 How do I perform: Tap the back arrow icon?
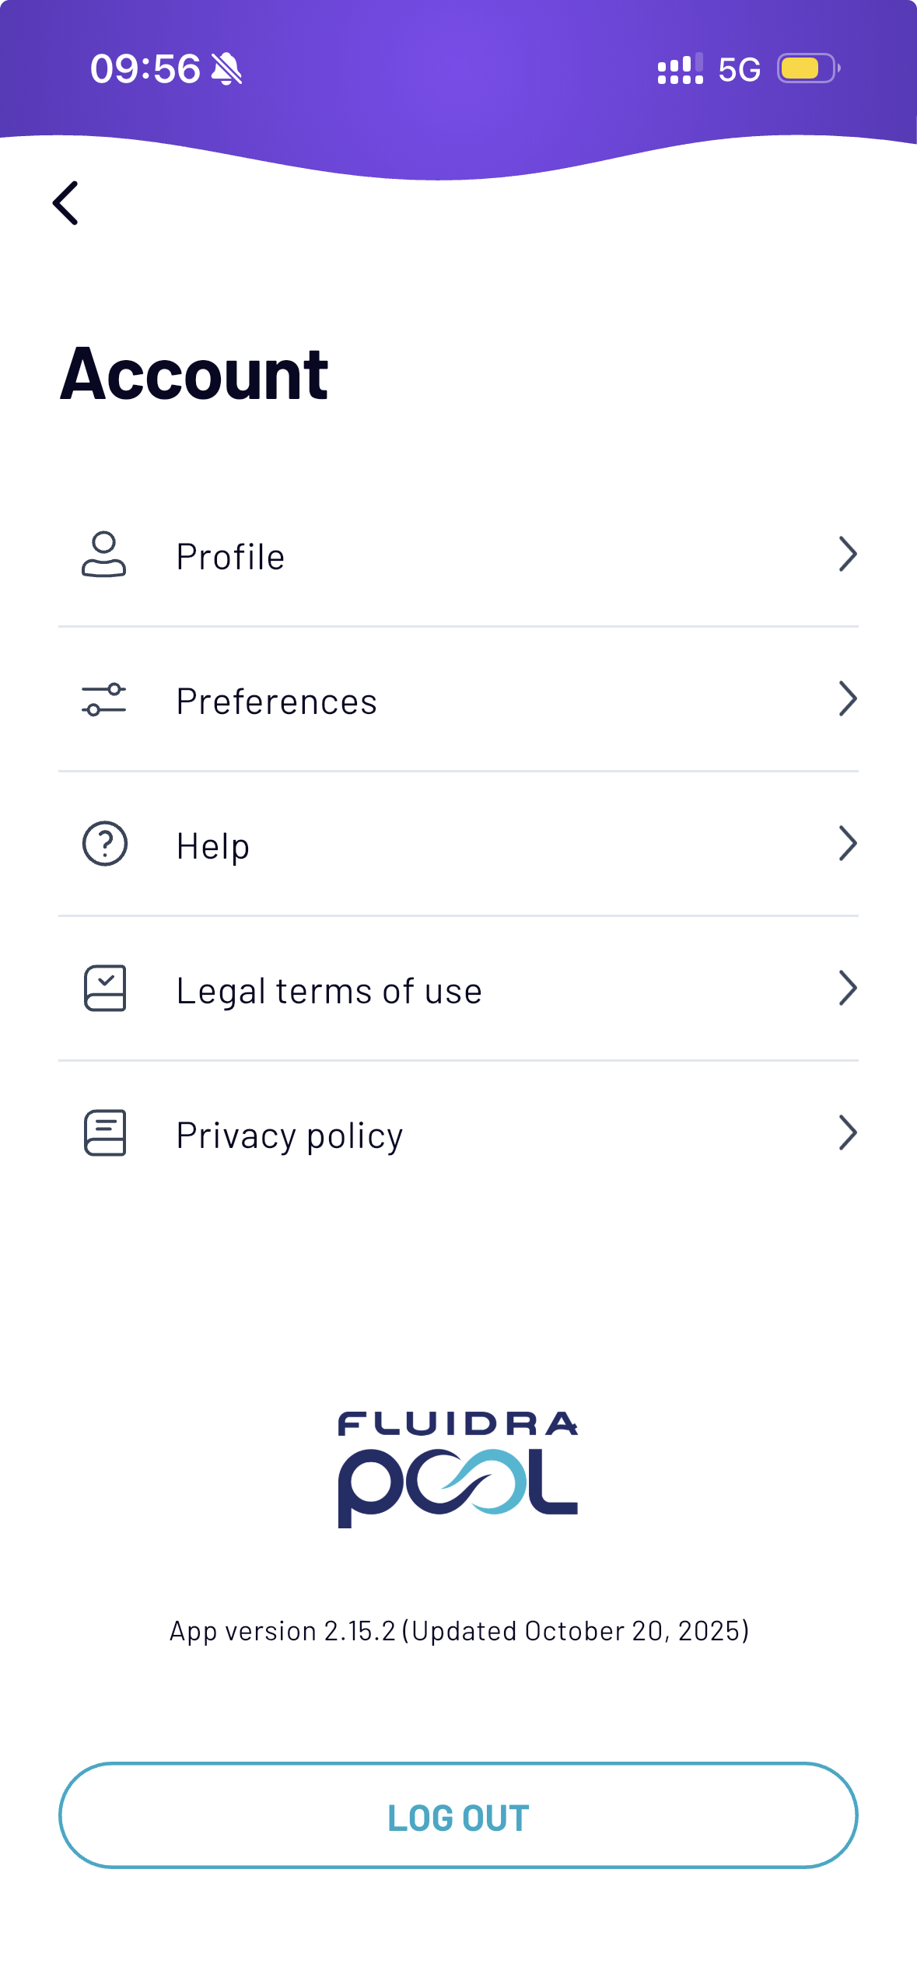(66, 203)
